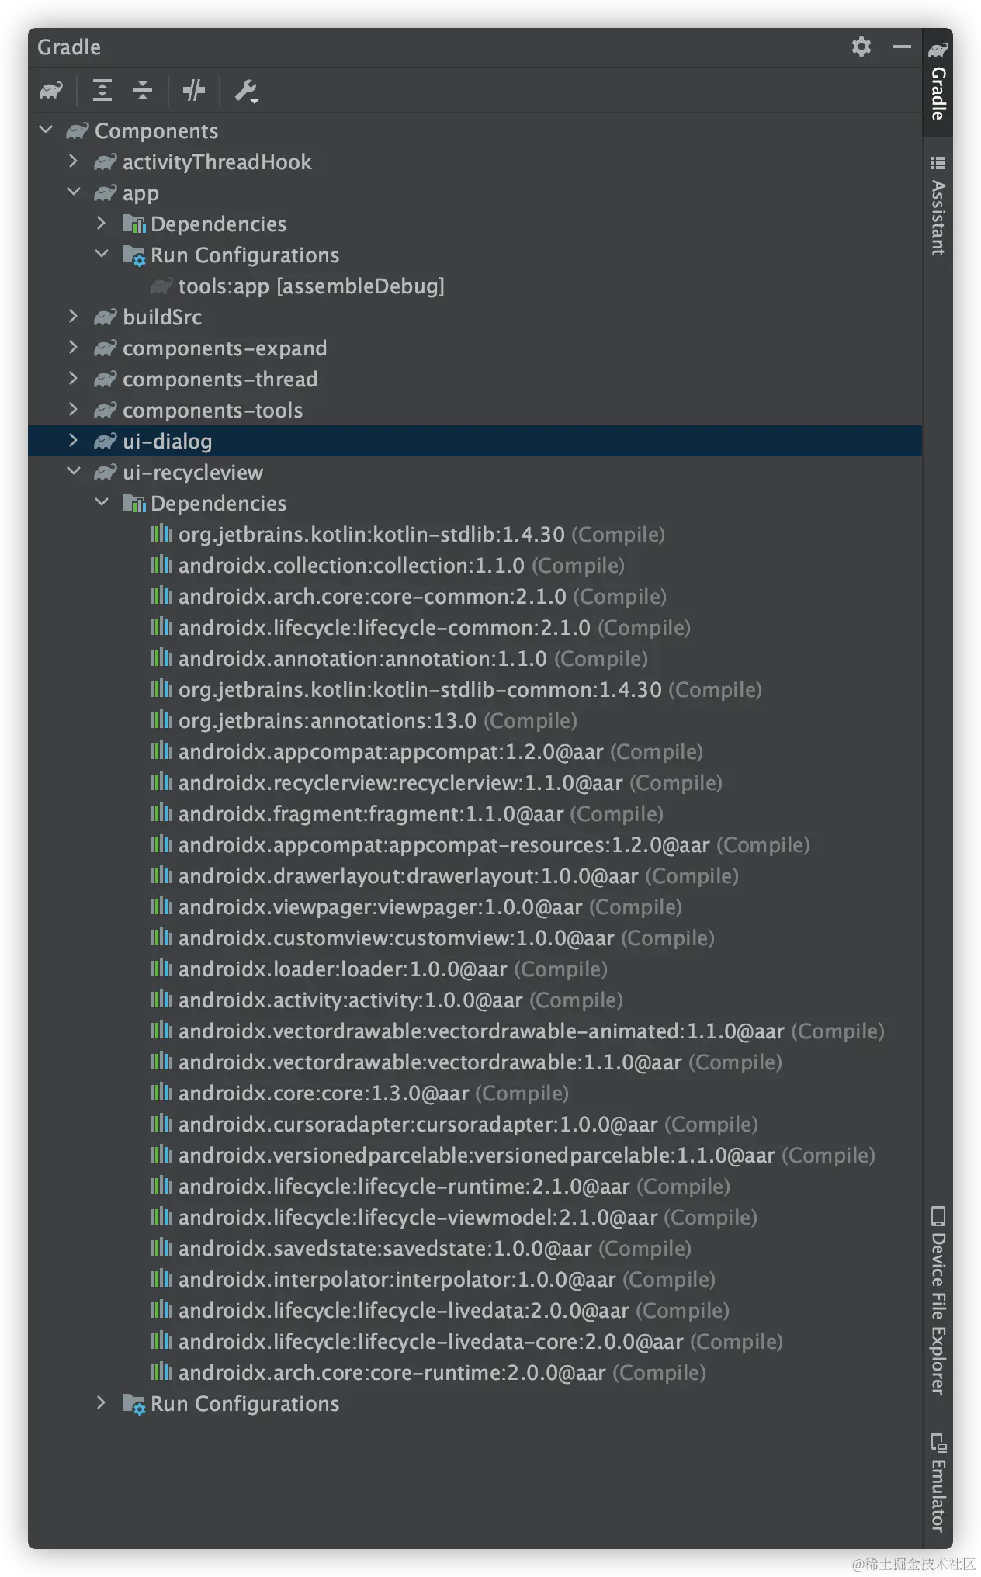Click the Collapse All toolbar icon
Viewport: 981px width, 1577px height.
143,91
